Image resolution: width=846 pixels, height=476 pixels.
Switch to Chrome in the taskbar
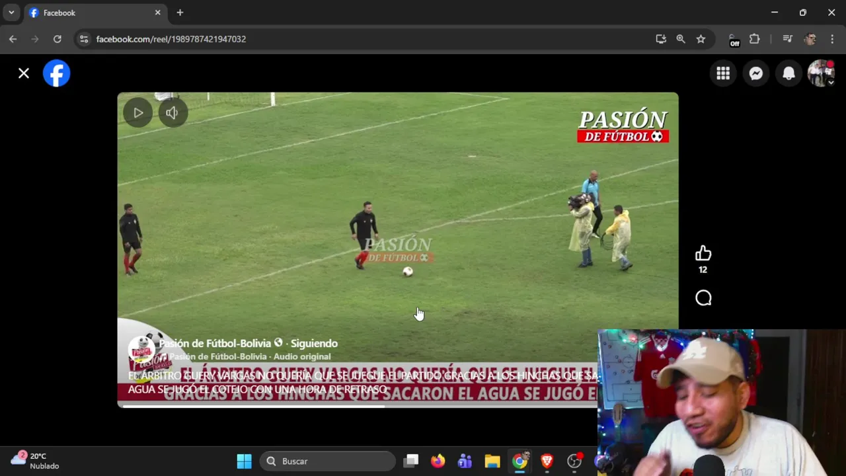pos(519,461)
